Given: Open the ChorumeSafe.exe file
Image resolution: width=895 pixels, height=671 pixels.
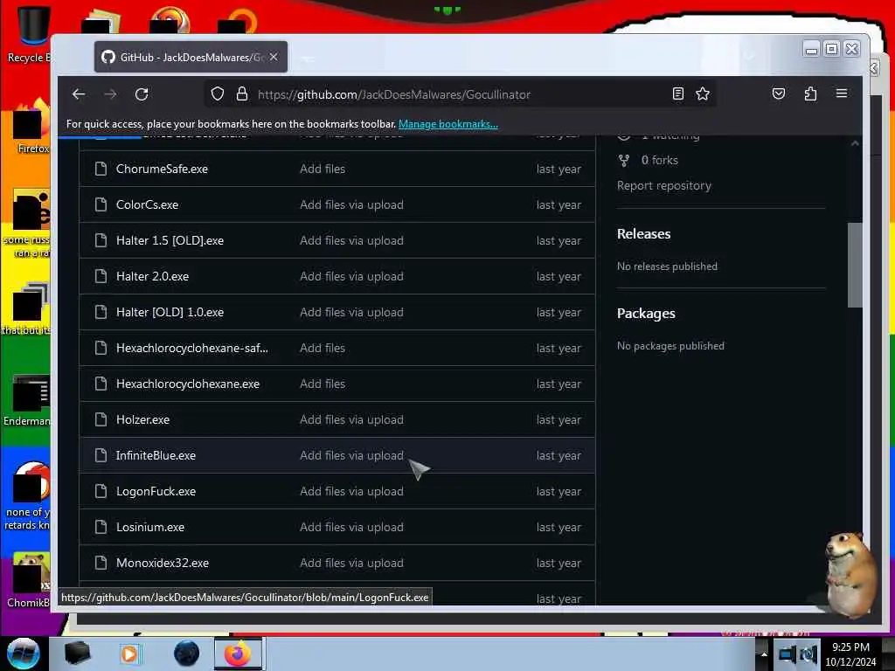Looking at the screenshot, I should (x=162, y=169).
